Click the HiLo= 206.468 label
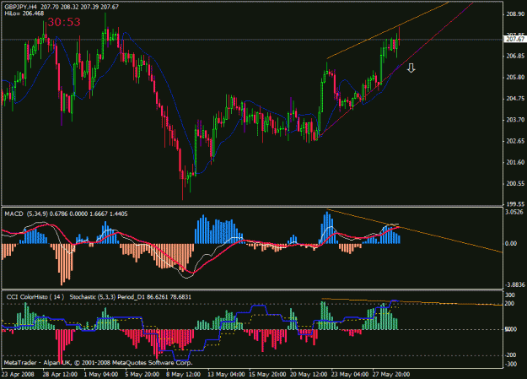This screenshot has width=527, height=379. point(24,14)
